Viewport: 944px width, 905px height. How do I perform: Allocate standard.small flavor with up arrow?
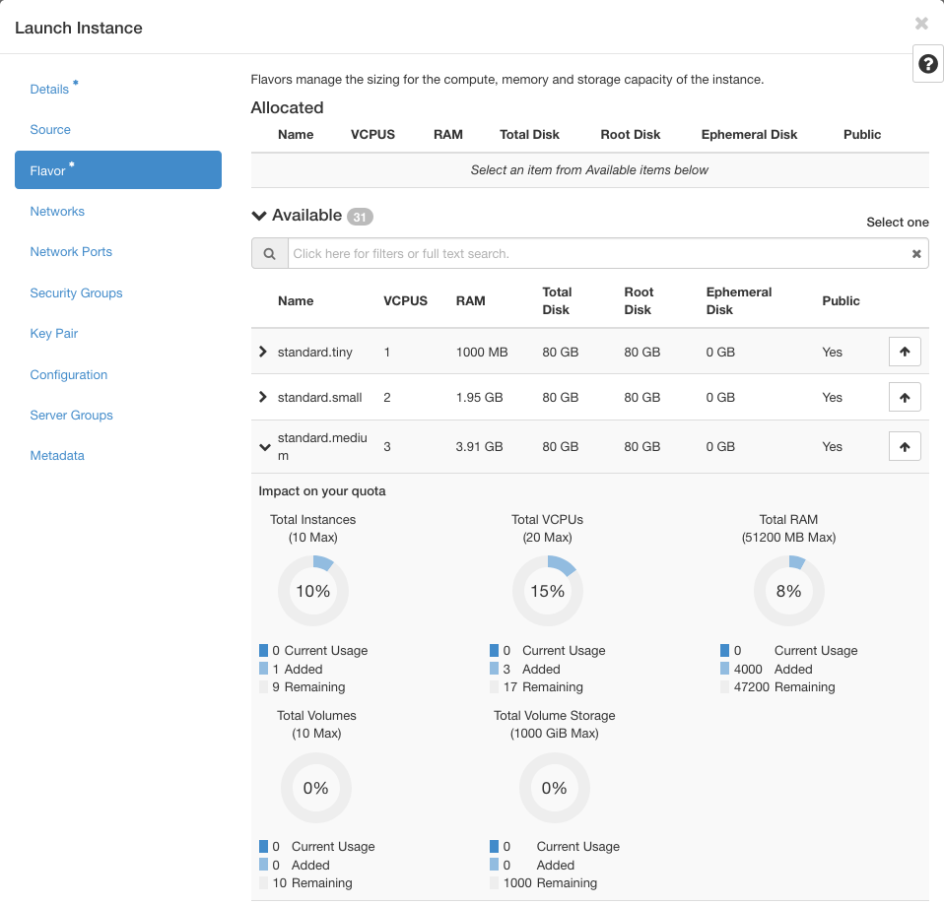pos(904,397)
